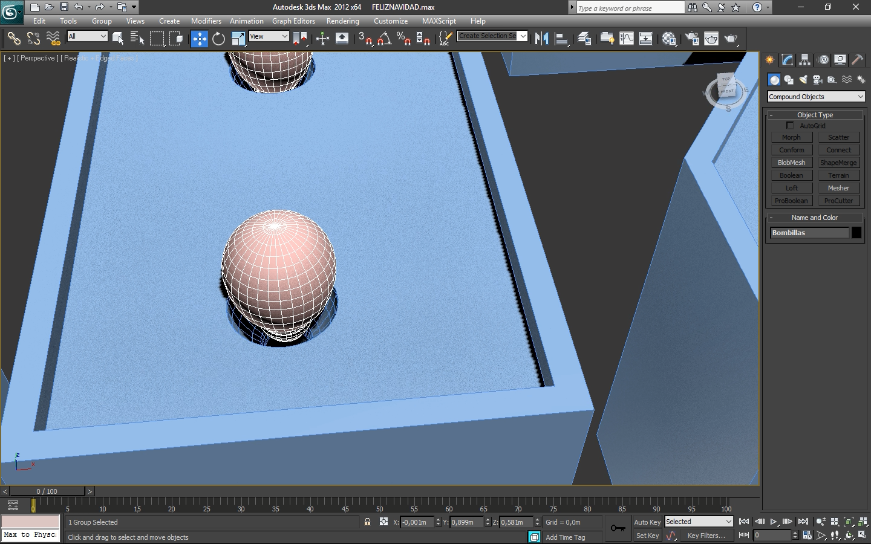Click the time slider 0 / 100
This screenshot has height=544, width=871.
click(47, 491)
